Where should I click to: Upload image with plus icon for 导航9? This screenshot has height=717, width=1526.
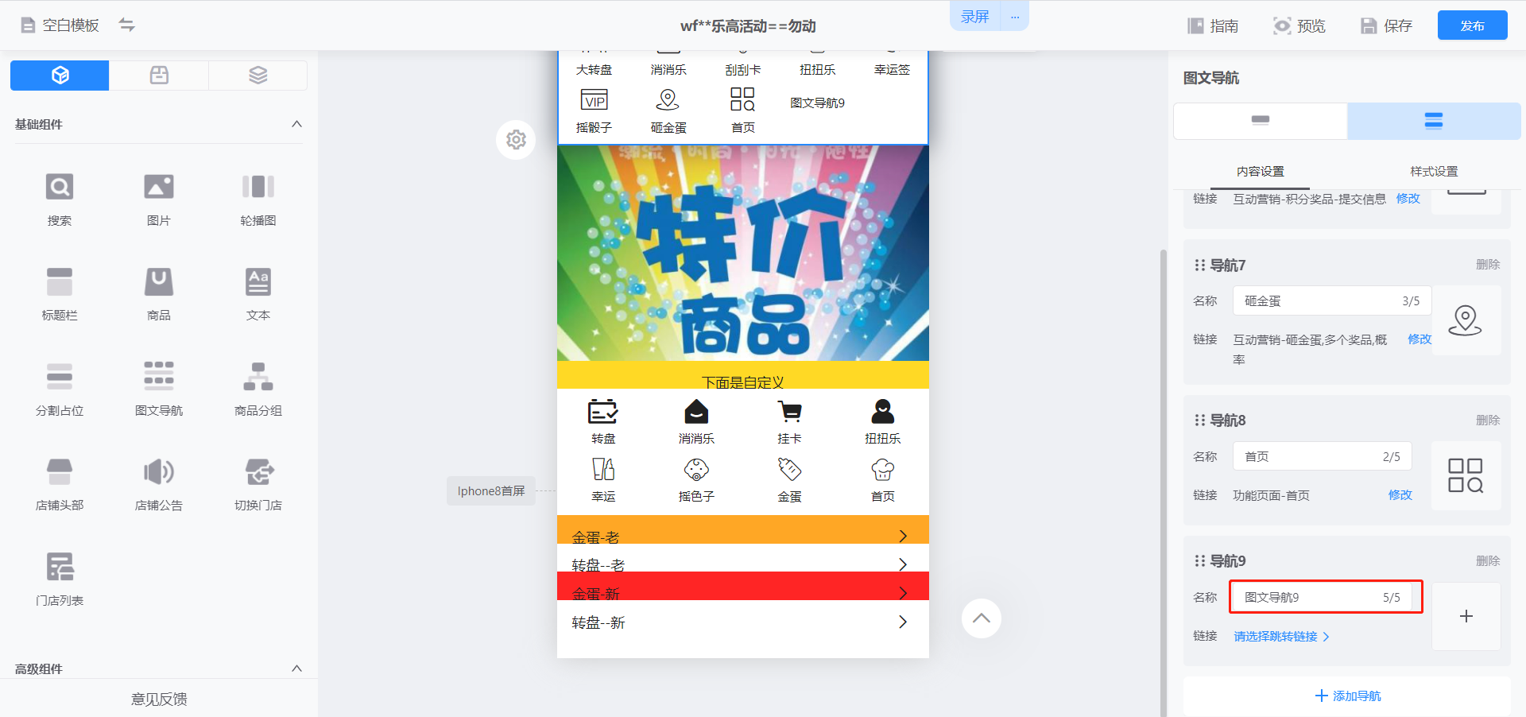(x=1466, y=616)
